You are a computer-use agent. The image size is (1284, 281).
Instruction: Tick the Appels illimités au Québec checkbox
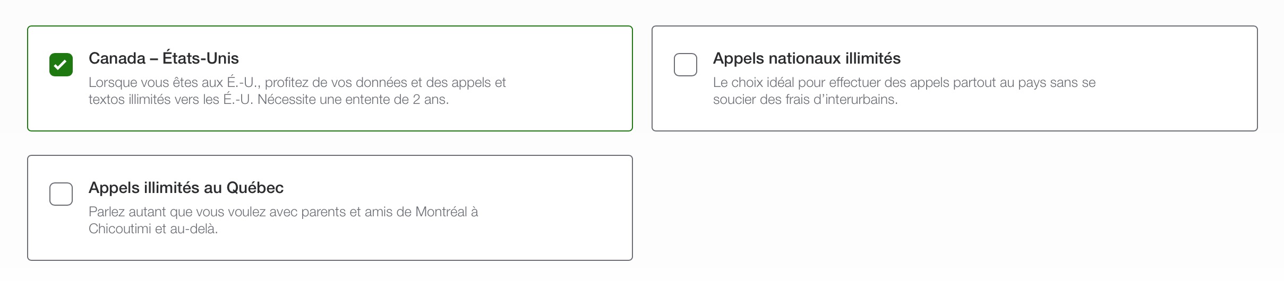pos(61,194)
